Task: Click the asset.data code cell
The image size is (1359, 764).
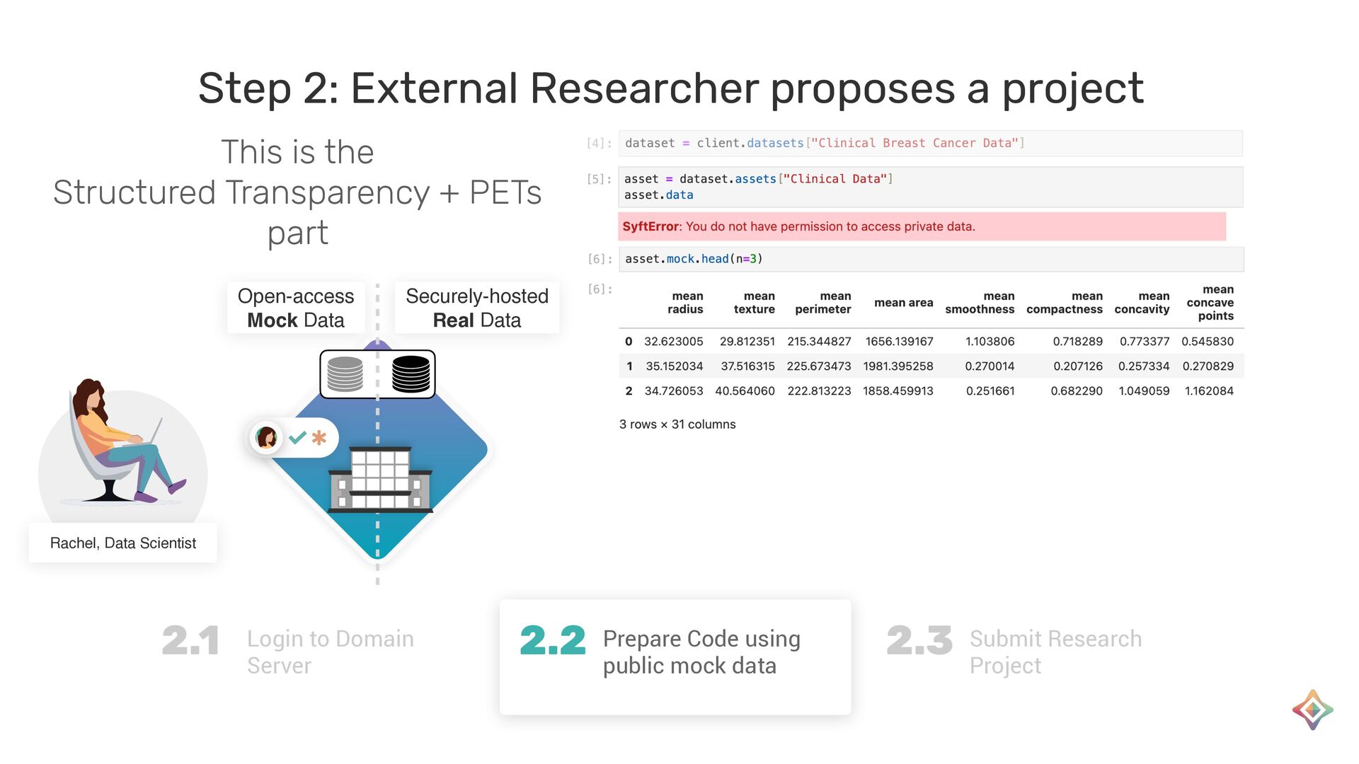Action: click(929, 187)
